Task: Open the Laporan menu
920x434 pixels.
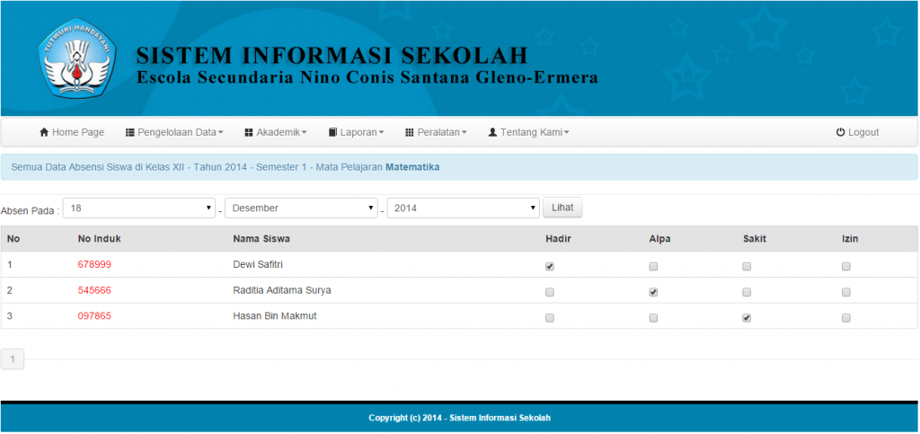Action: pyautogui.click(x=356, y=132)
